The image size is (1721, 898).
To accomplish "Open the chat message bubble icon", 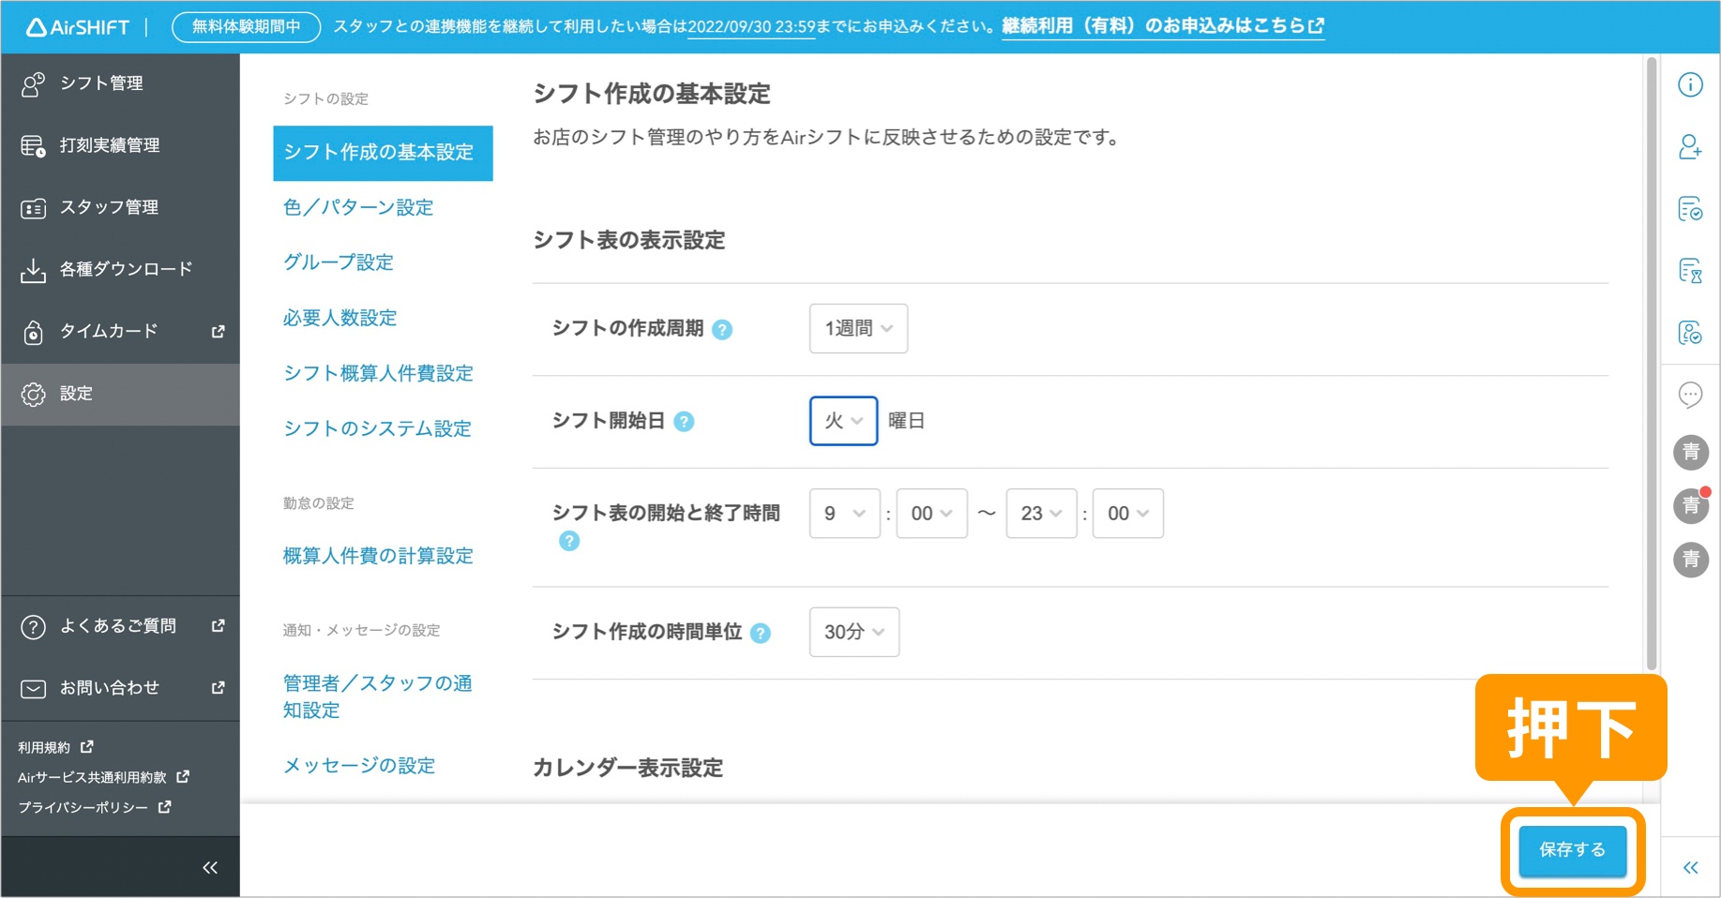I will pyautogui.click(x=1690, y=395).
